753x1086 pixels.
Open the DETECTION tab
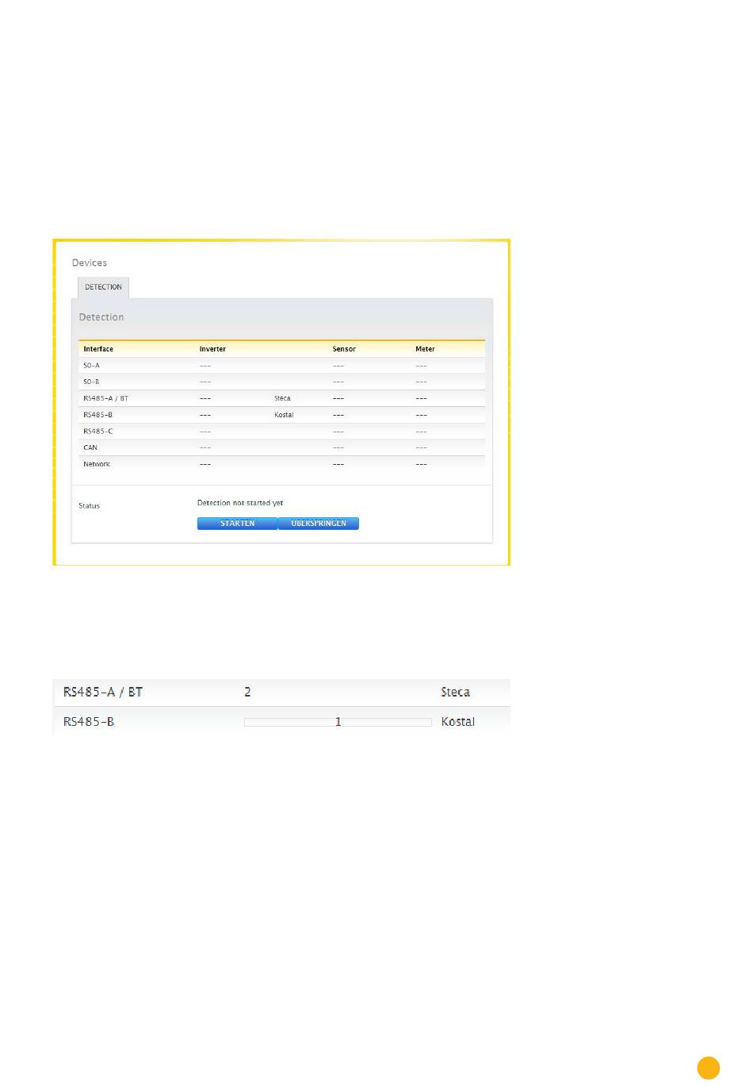103,287
